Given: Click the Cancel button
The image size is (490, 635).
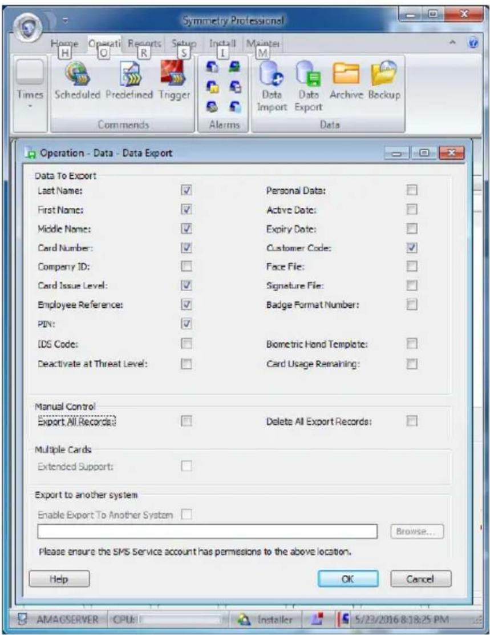Looking at the screenshot, I should point(420,578).
